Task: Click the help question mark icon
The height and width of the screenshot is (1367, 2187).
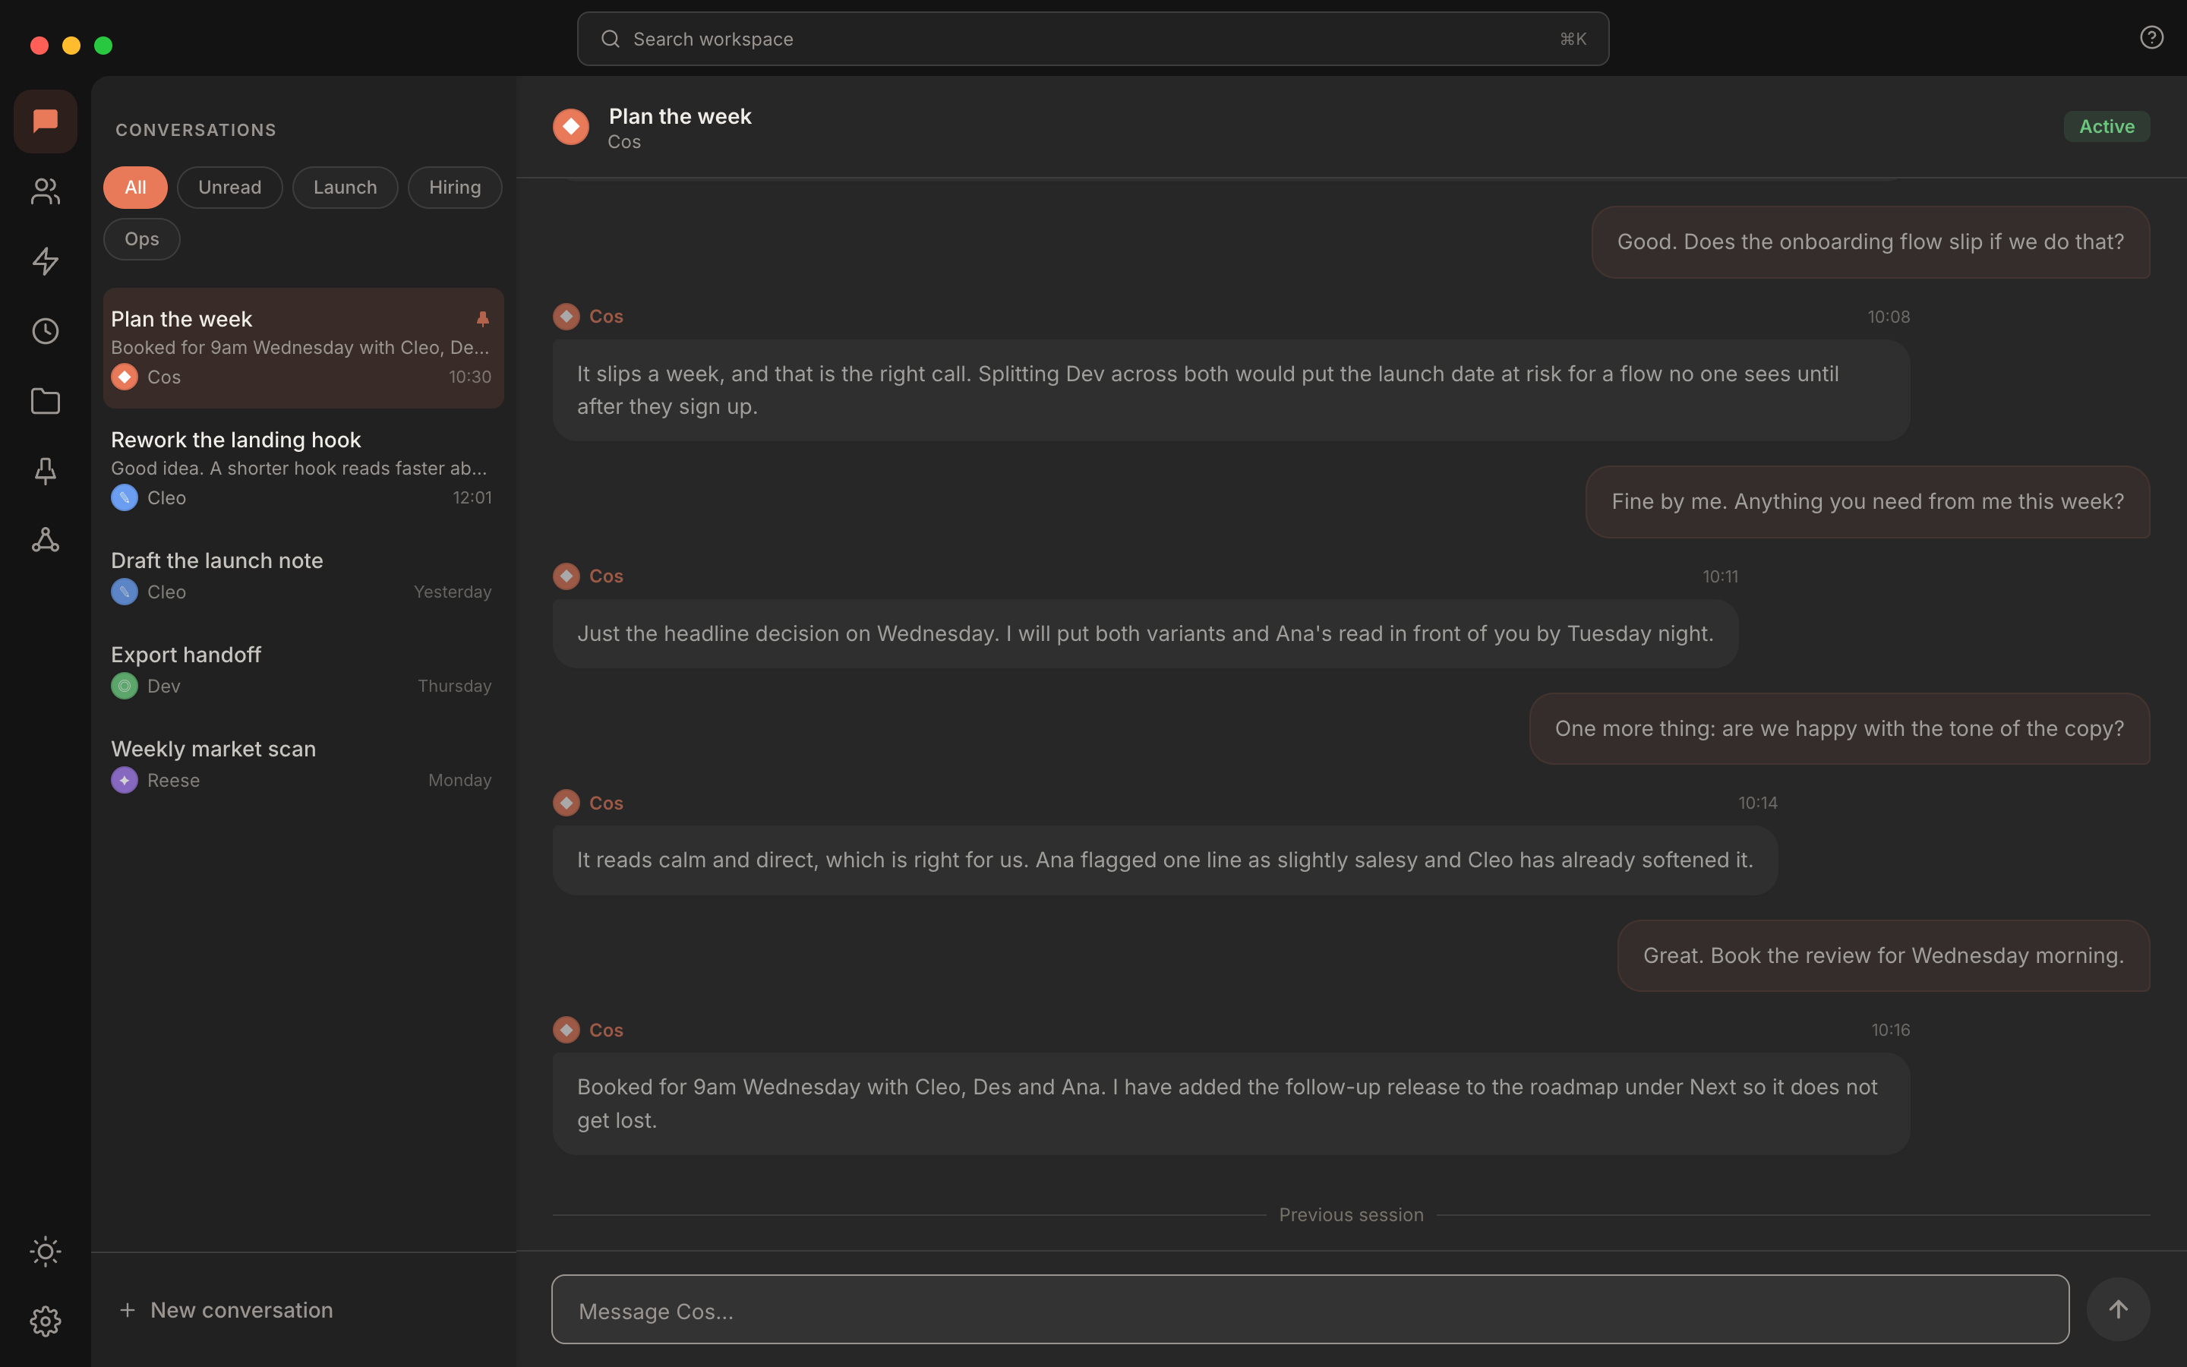Action: 2151,37
